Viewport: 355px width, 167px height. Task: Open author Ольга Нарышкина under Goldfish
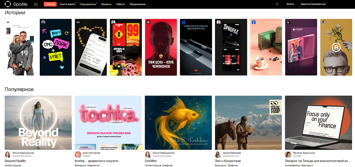tap(164, 153)
